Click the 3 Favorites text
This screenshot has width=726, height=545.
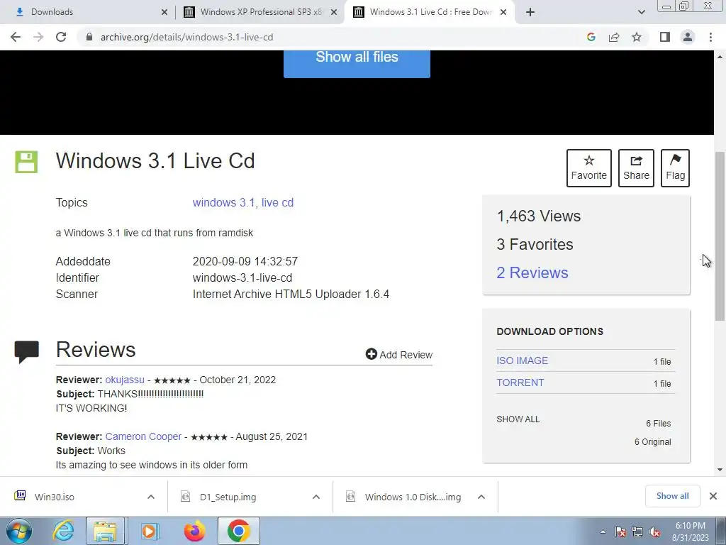pos(535,244)
